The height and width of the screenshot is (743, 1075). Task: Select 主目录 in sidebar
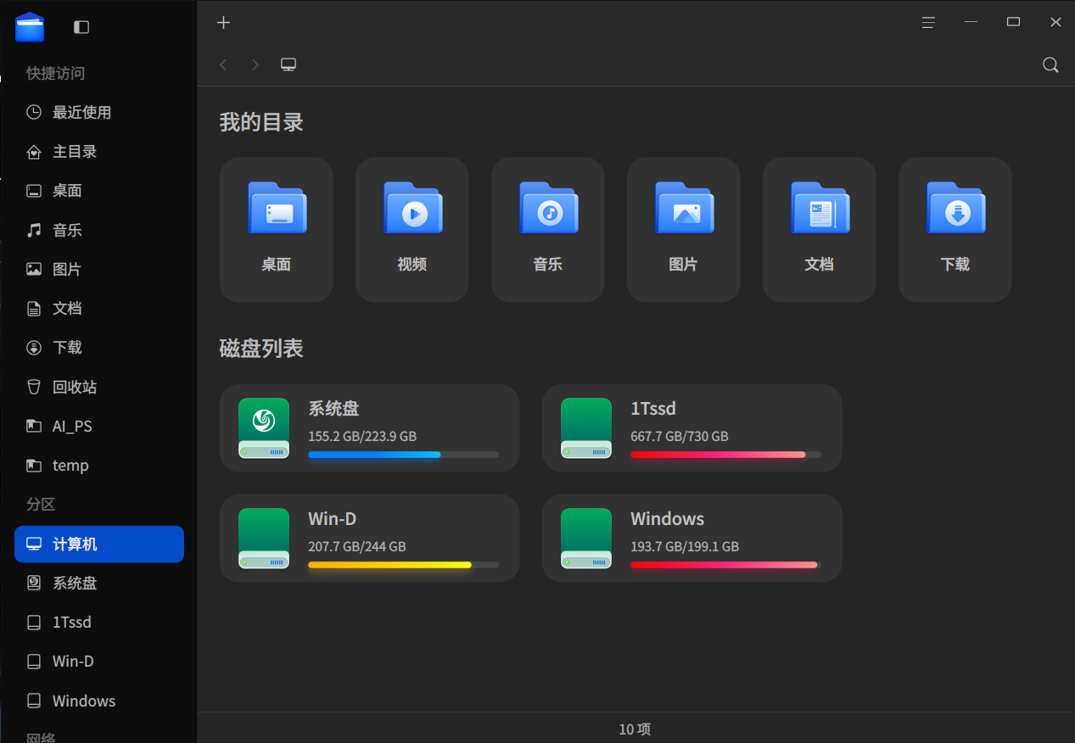(75, 152)
